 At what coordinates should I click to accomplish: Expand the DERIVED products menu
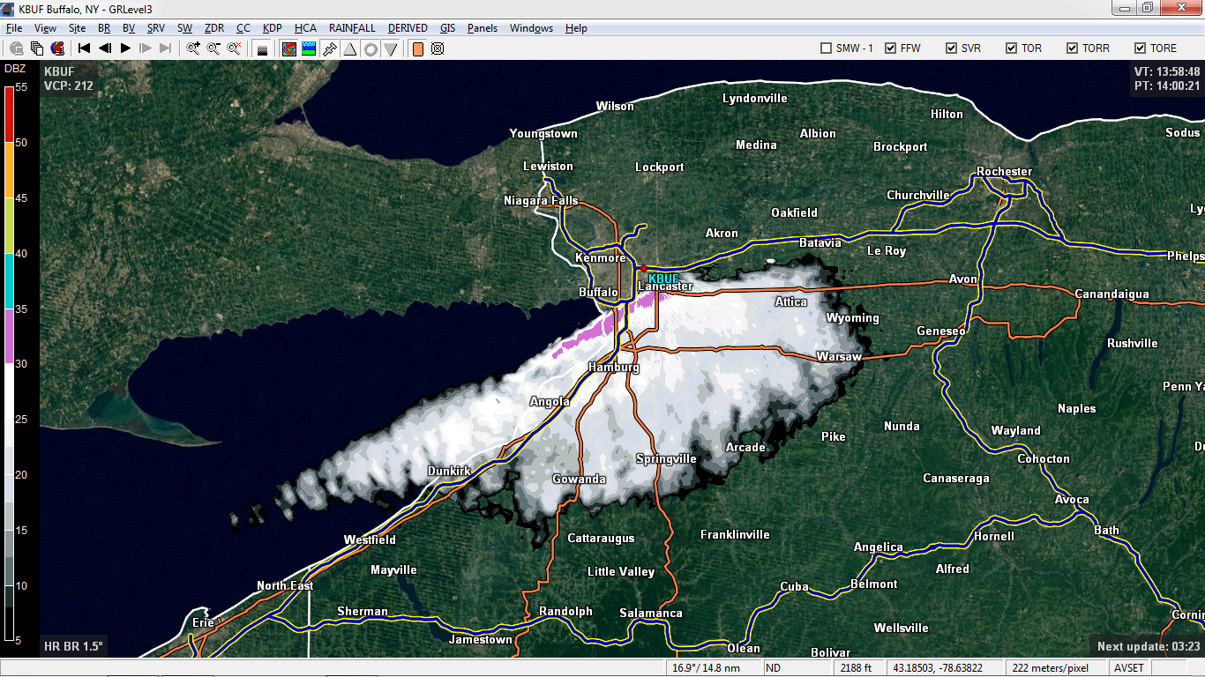point(408,28)
